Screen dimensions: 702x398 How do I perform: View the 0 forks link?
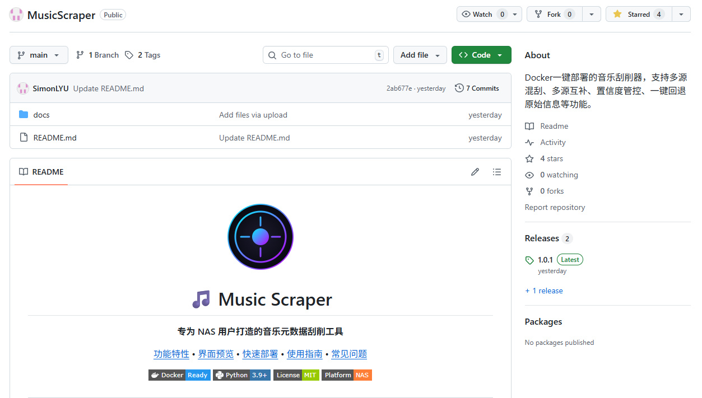(x=545, y=191)
